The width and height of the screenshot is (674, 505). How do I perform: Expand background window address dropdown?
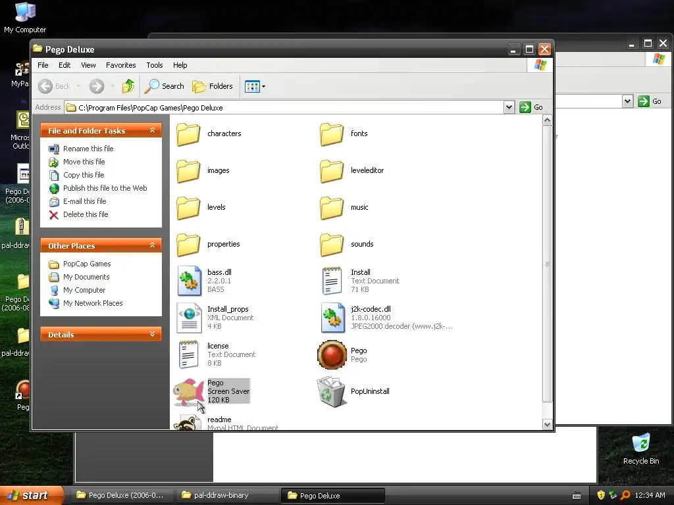[x=627, y=101]
